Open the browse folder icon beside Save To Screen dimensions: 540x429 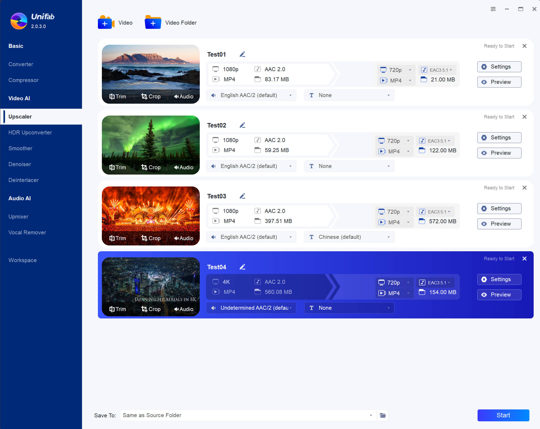click(x=383, y=415)
